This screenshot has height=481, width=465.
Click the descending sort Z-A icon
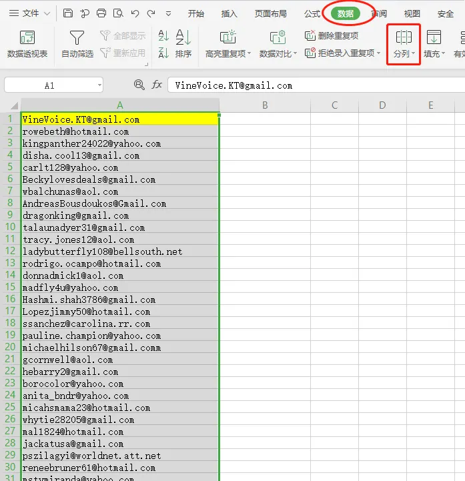coord(163,53)
